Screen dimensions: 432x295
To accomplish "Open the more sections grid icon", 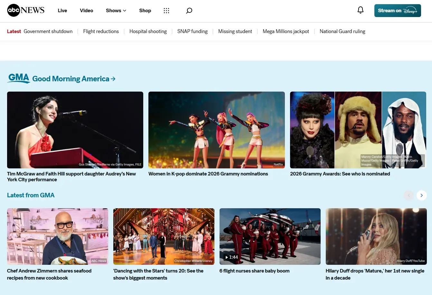I will [166, 11].
